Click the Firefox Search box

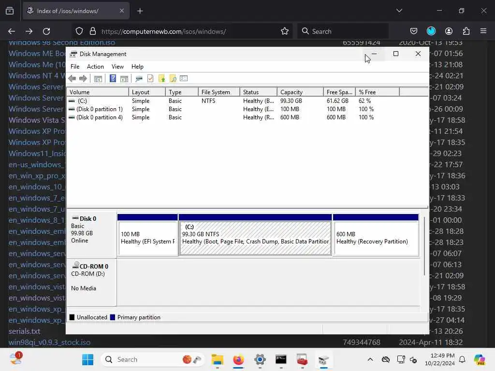pos(343,31)
